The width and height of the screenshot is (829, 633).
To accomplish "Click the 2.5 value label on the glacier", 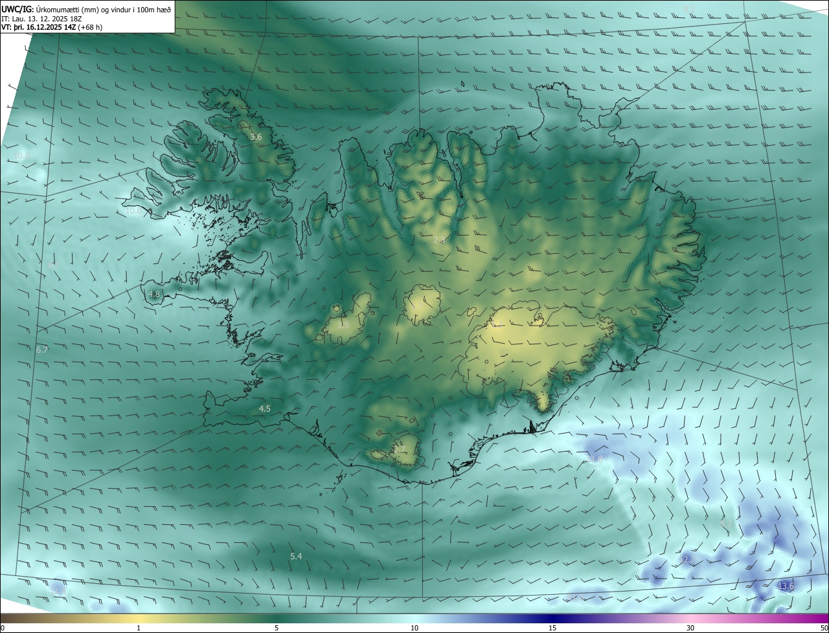I will coord(343,325).
